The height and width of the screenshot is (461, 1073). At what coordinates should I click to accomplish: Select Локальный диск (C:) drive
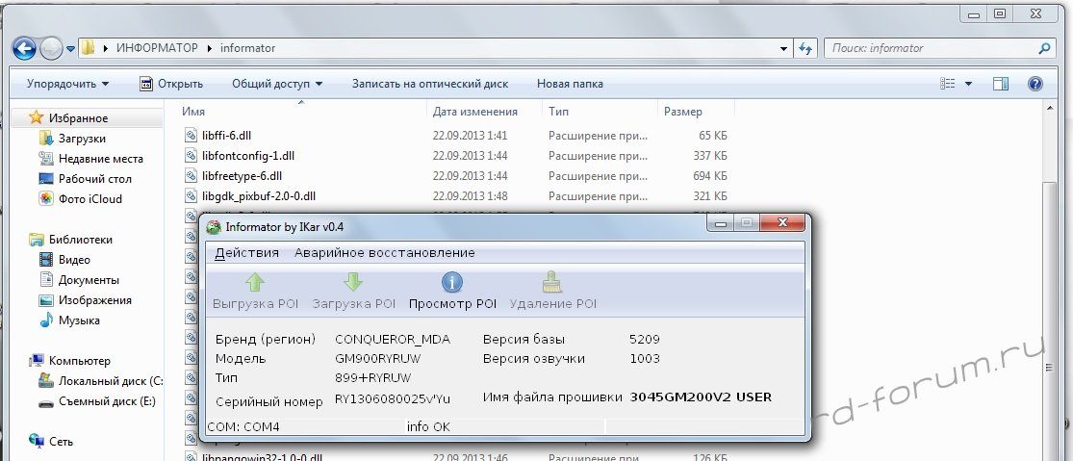point(109,381)
